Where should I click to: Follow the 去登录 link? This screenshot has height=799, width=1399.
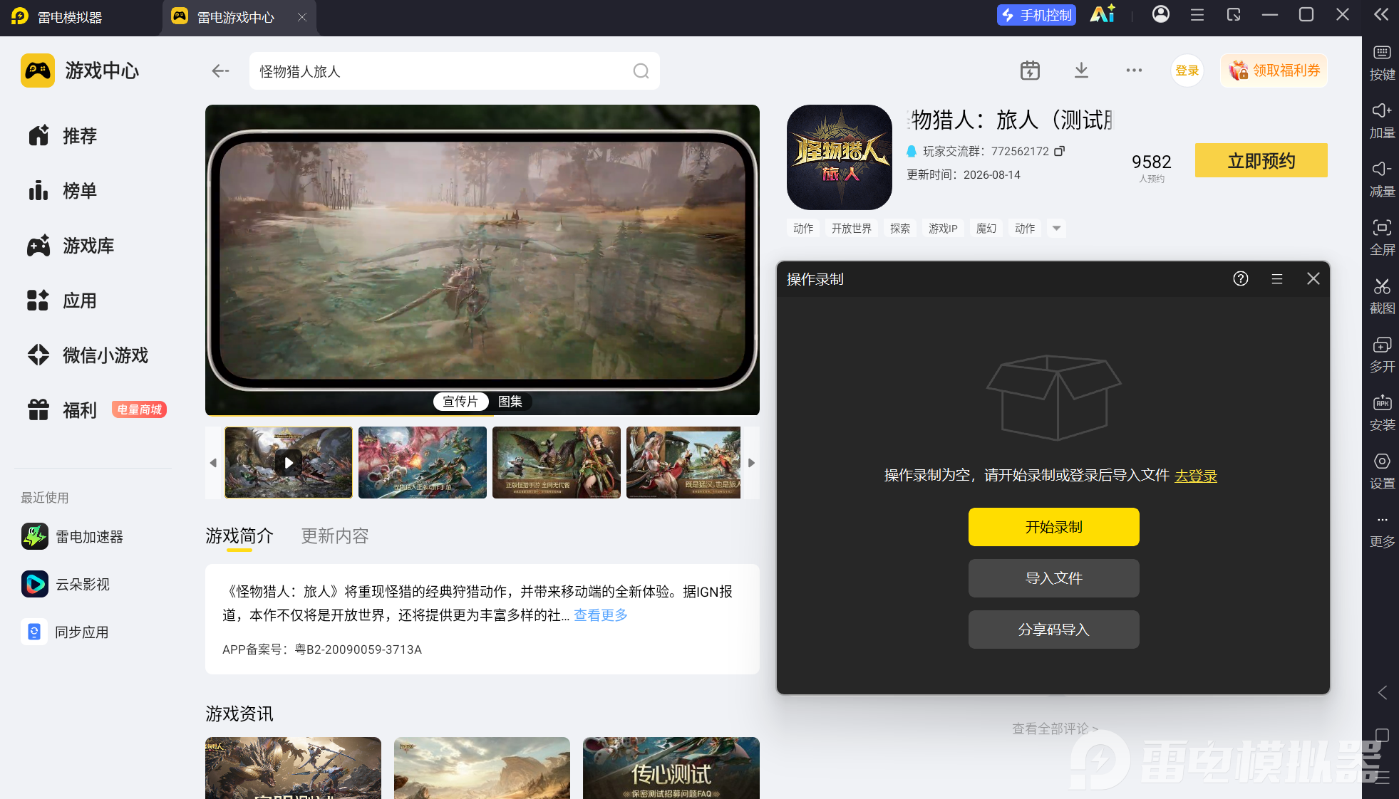click(1196, 476)
